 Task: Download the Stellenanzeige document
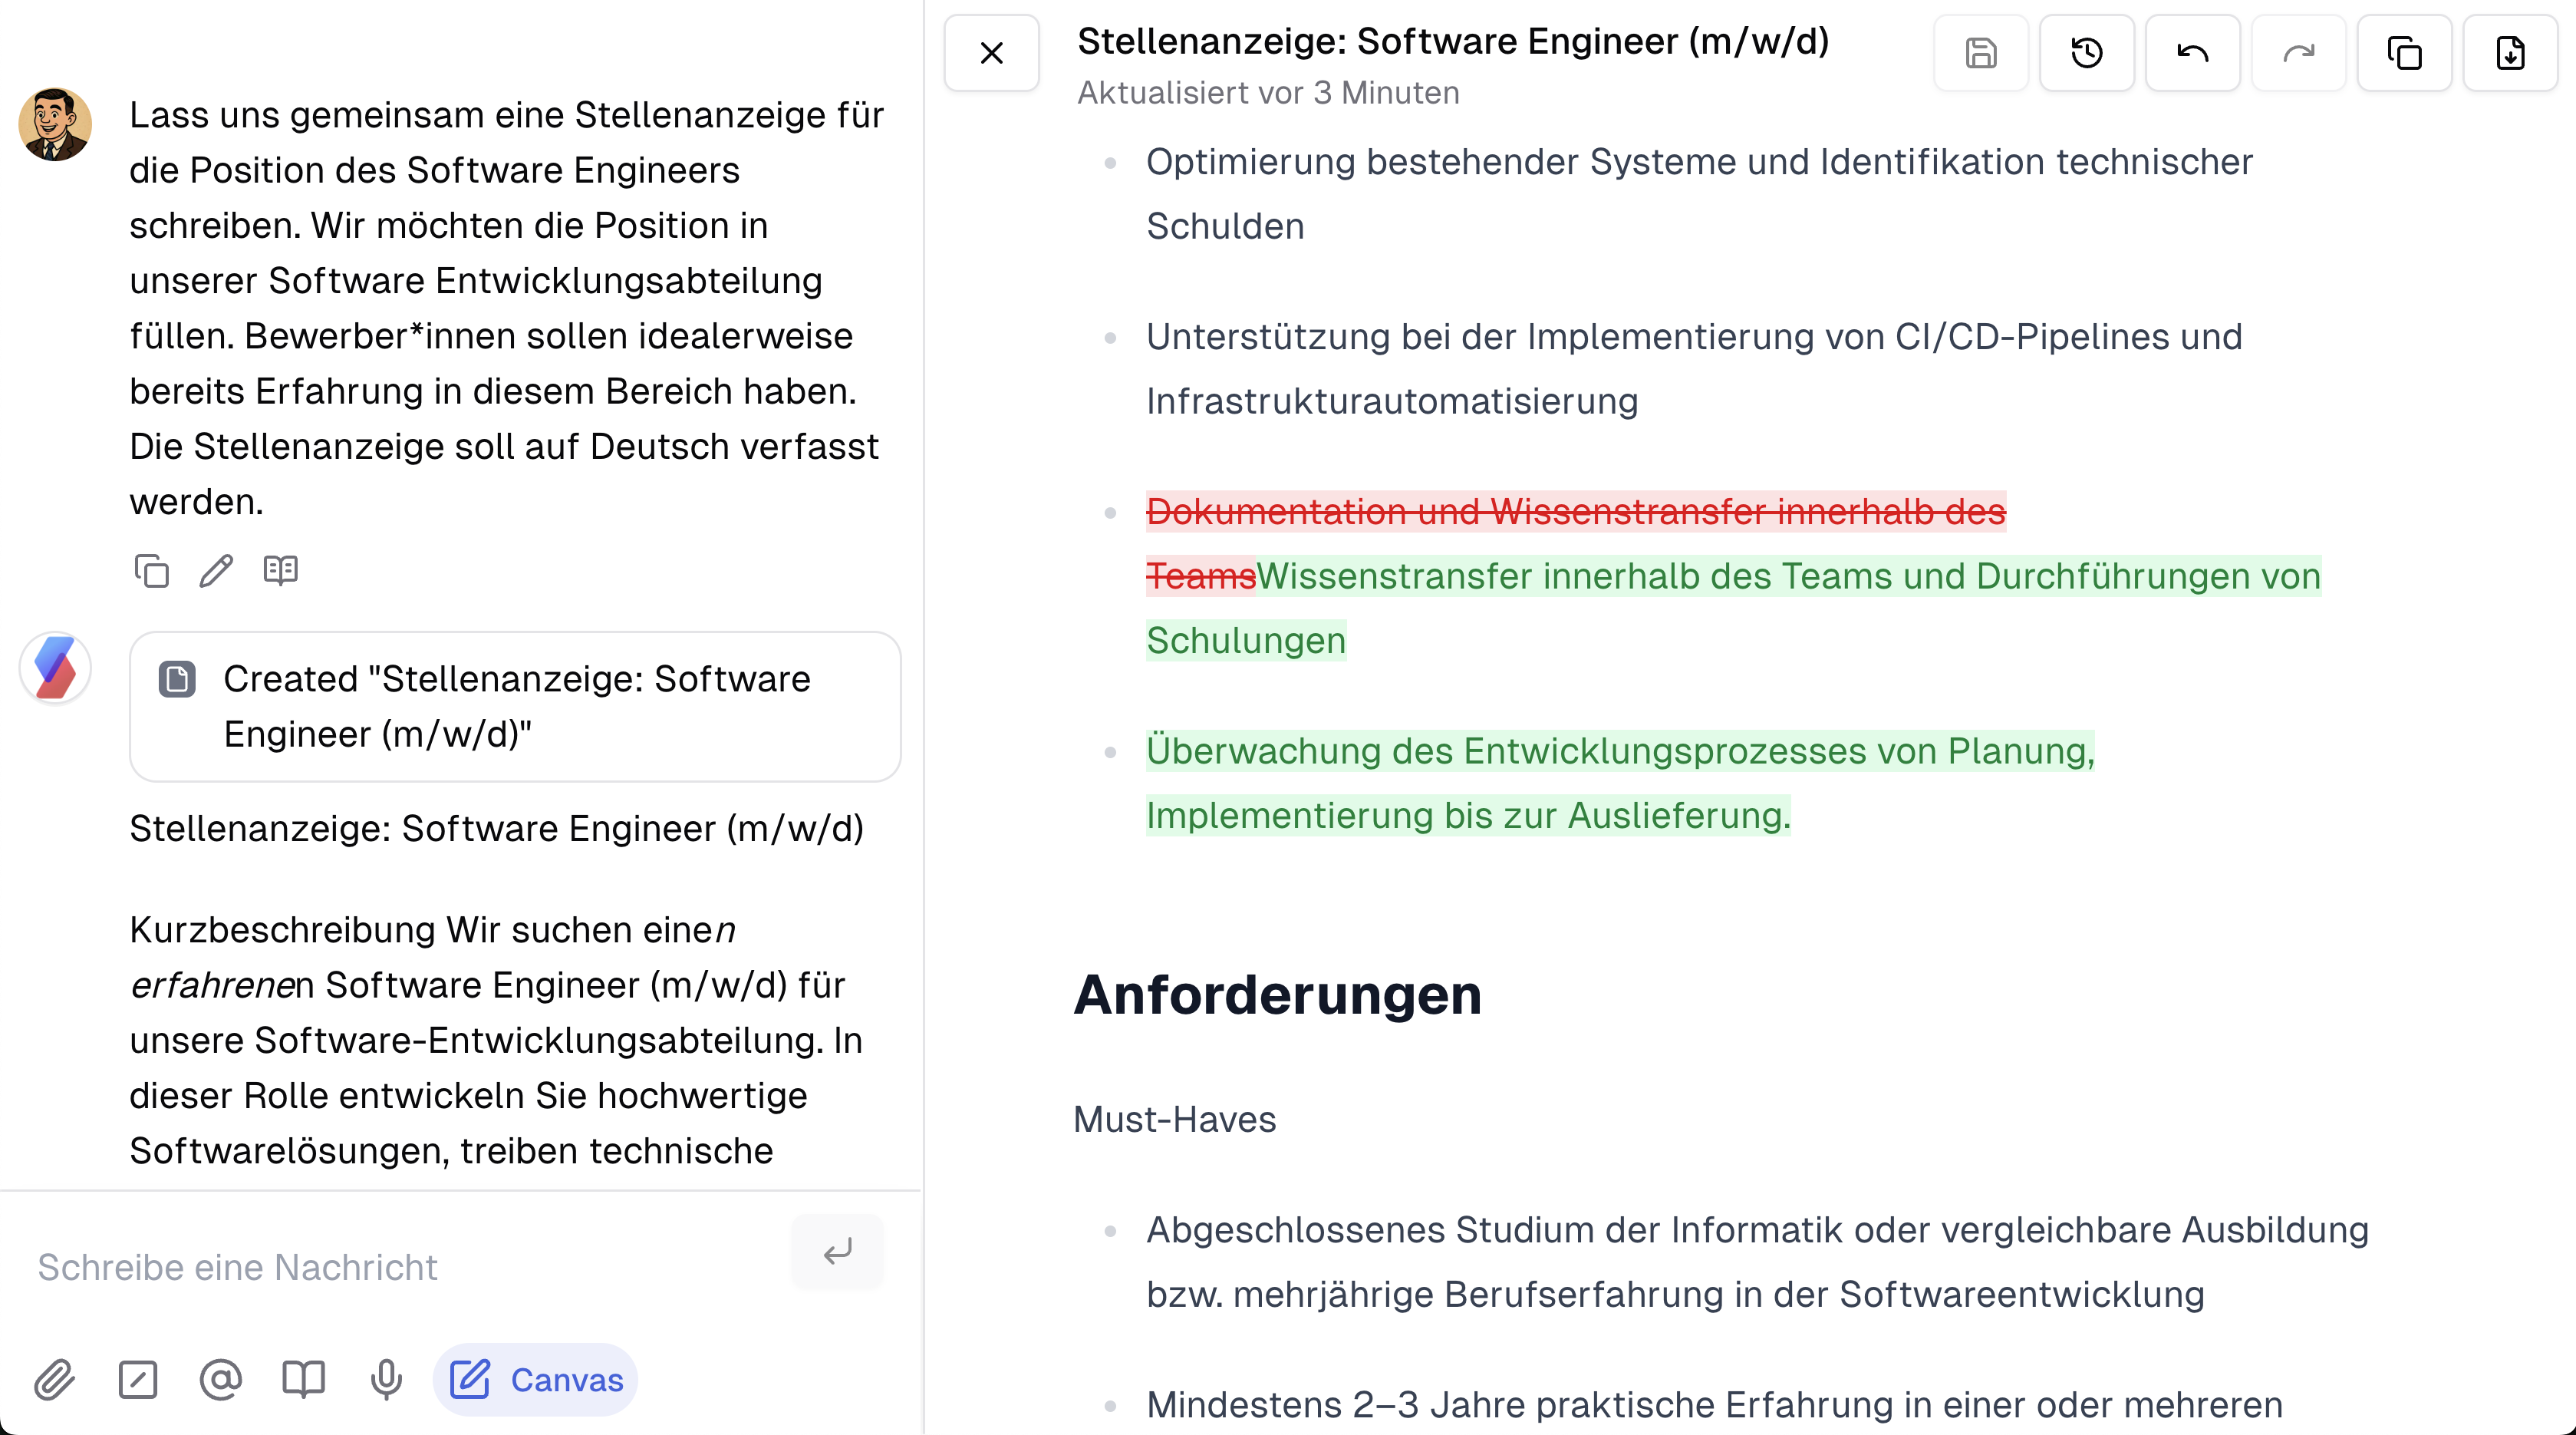pyautogui.click(x=2510, y=53)
